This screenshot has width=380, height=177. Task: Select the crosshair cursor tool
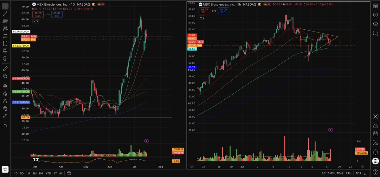[x=5, y=6]
